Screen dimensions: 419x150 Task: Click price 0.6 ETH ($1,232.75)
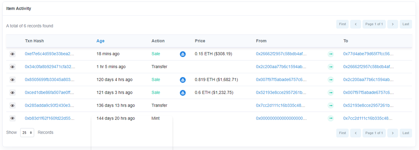coord(214,93)
